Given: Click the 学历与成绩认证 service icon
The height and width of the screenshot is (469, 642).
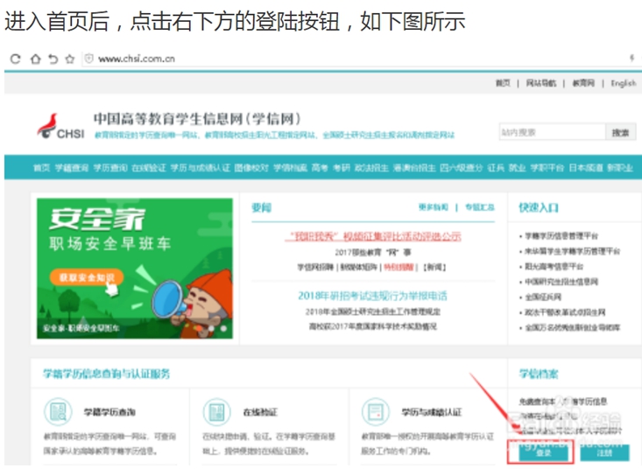Looking at the screenshot, I should click(x=376, y=412).
